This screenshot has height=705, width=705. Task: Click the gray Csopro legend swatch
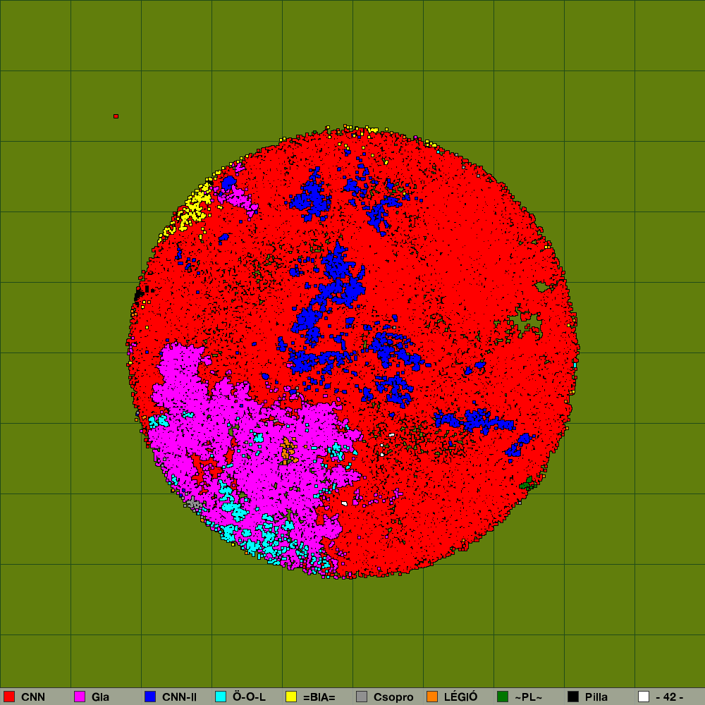362,697
